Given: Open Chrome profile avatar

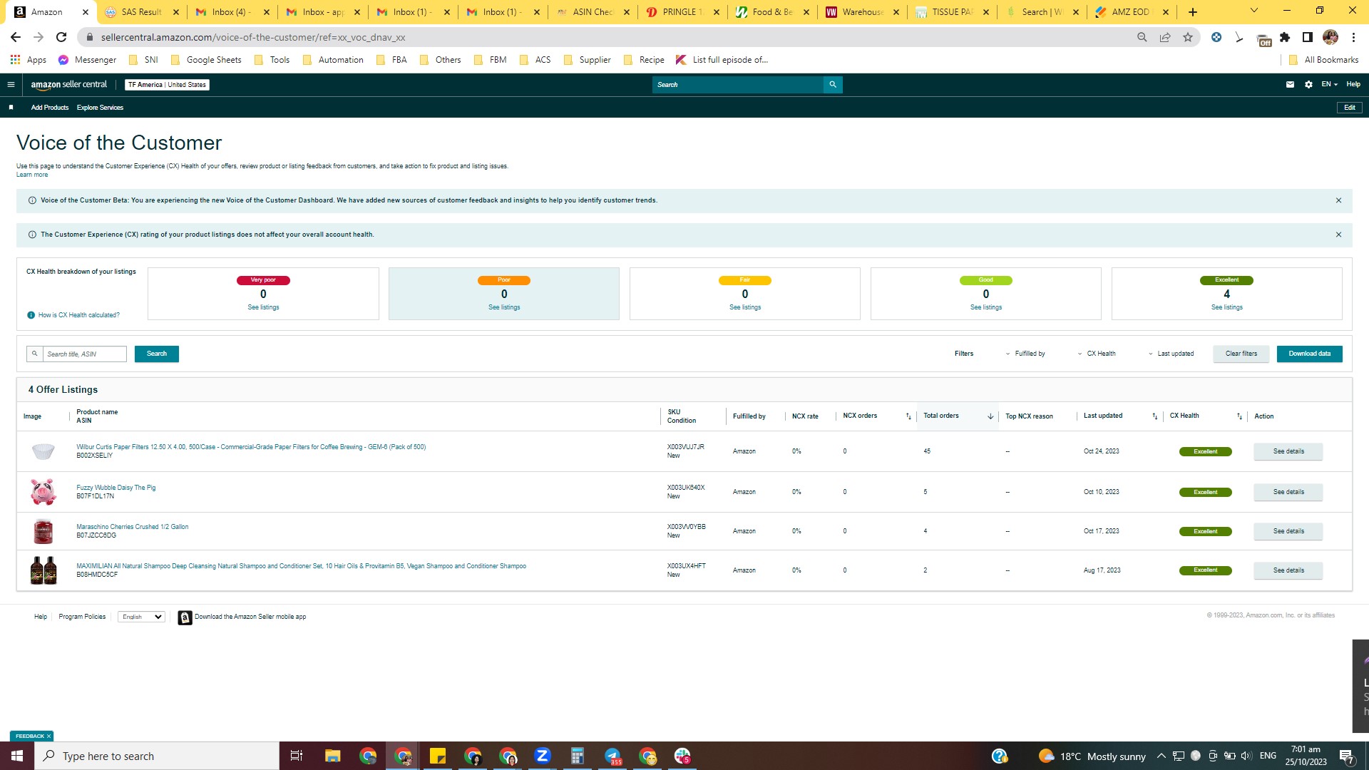Looking at the screenshot, I should coord(1330,37).
